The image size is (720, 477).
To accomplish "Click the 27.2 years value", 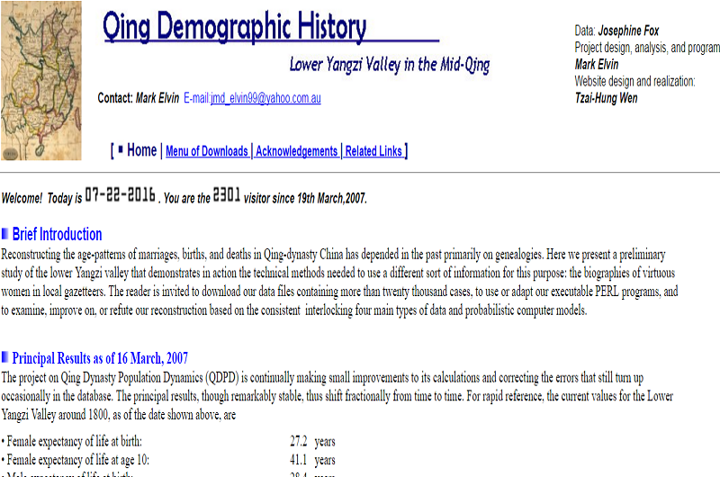I will point(312,441).
